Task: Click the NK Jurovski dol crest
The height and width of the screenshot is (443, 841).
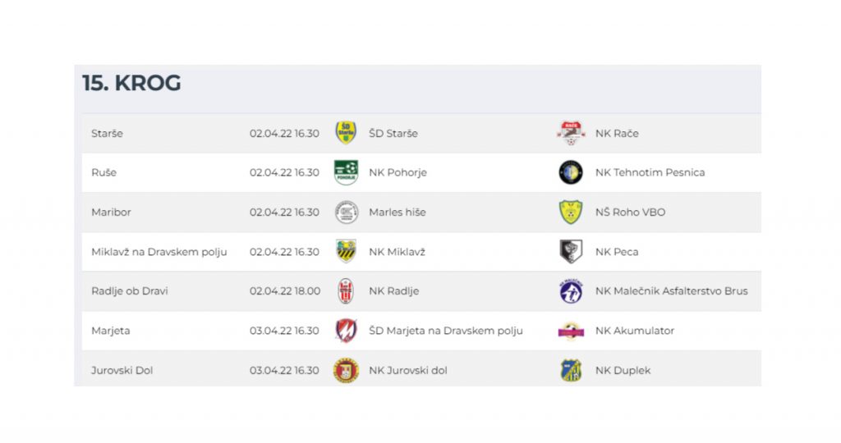Action: pos(346,370)
